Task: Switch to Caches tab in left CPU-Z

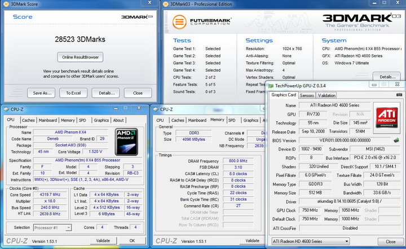Action: [28, 120]
